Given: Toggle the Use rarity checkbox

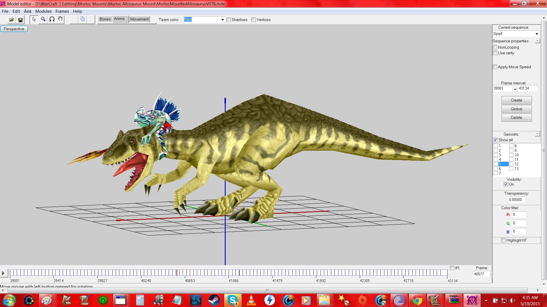Looking at the screenshot, I should click(x=495, y=53).
